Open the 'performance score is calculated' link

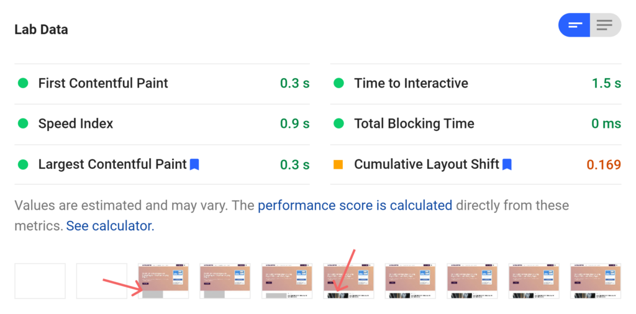tap(355, 205)
